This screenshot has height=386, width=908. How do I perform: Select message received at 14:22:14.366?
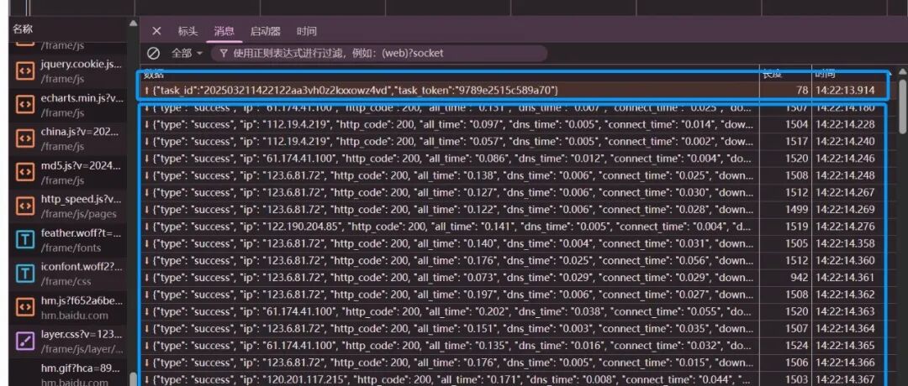(515, 363)
